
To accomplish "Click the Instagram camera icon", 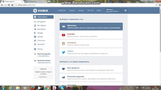I will [x=63, y=44].
